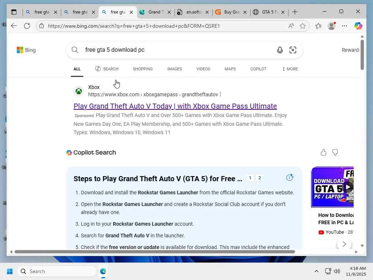Open Settings and more ellipsis menu
Screen dimensions: 373x280
click(x=345, y=26)
